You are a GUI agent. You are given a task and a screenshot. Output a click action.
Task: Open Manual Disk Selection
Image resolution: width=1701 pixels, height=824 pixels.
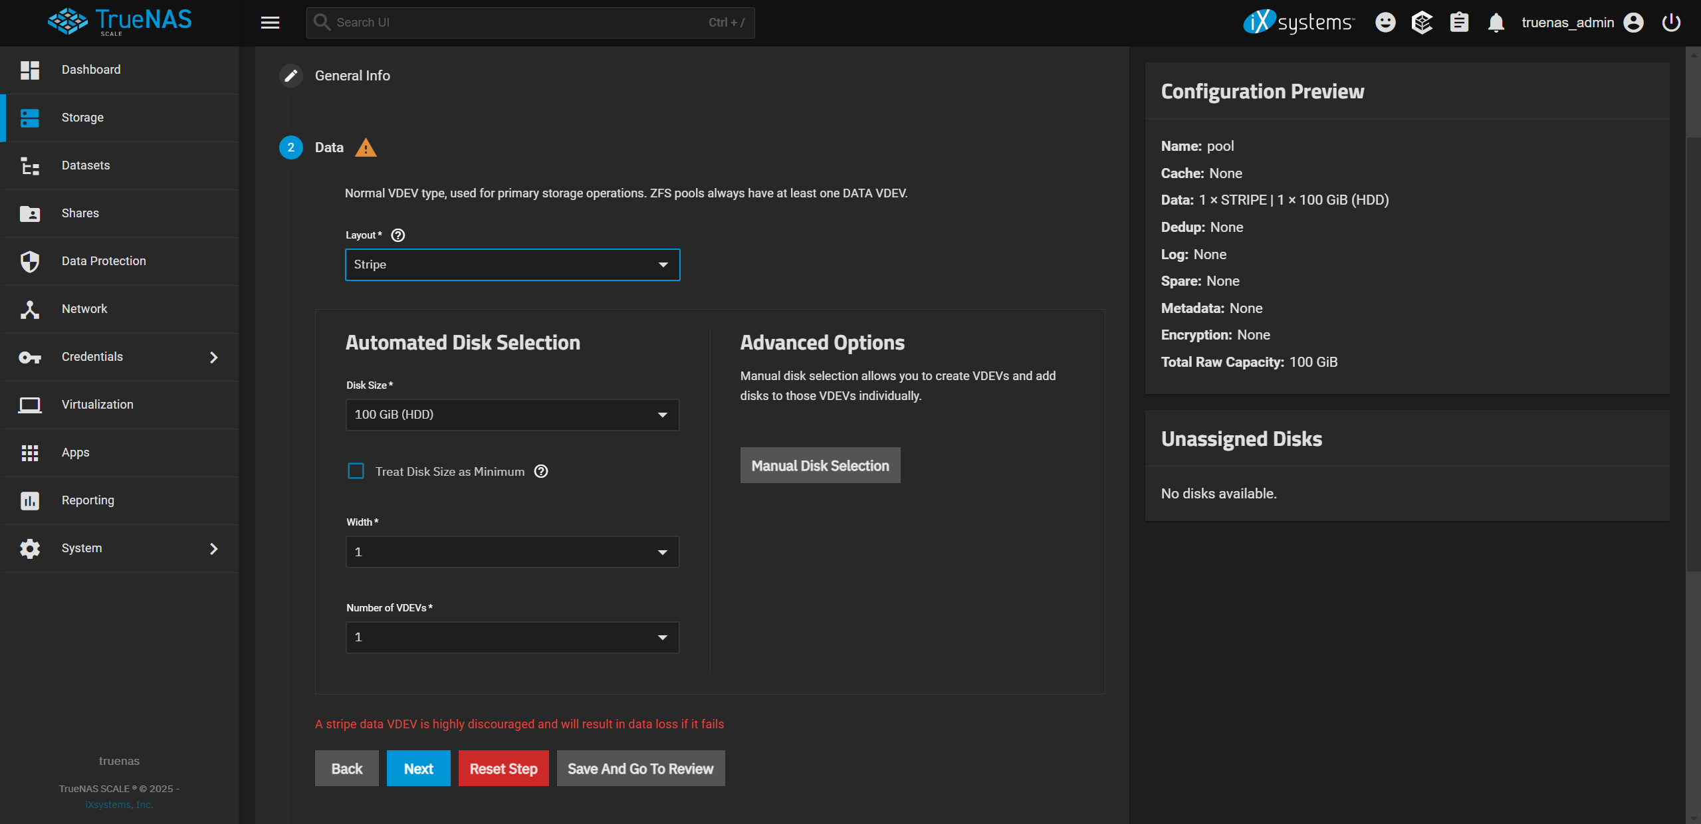click(820, 465)
